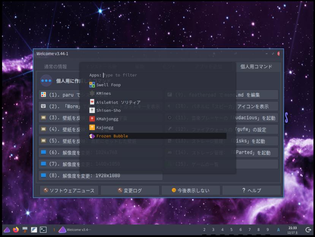Open the 変更ログ button
This screenshot has height=237, width=315.
pyautogui.click(x=130, y=190)
